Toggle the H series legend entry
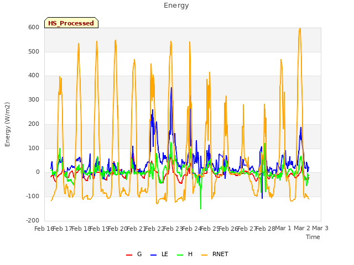354x265 pixels. tap(185, 254)
